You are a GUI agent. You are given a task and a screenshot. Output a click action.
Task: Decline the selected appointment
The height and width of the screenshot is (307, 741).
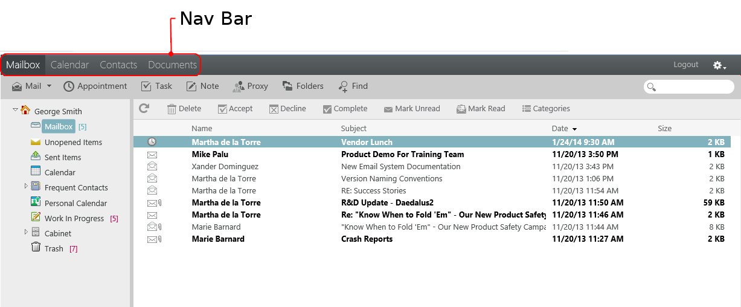point(287,109)
